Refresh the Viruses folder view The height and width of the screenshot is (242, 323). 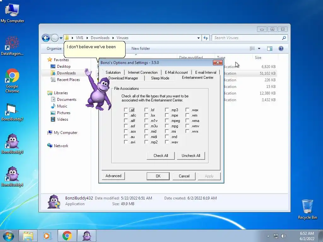(x=206, y=38)
